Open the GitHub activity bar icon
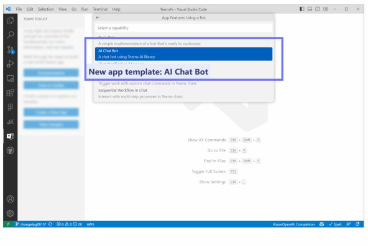The height and width of the screenshot is (246, 368). [x=10, y=150]
